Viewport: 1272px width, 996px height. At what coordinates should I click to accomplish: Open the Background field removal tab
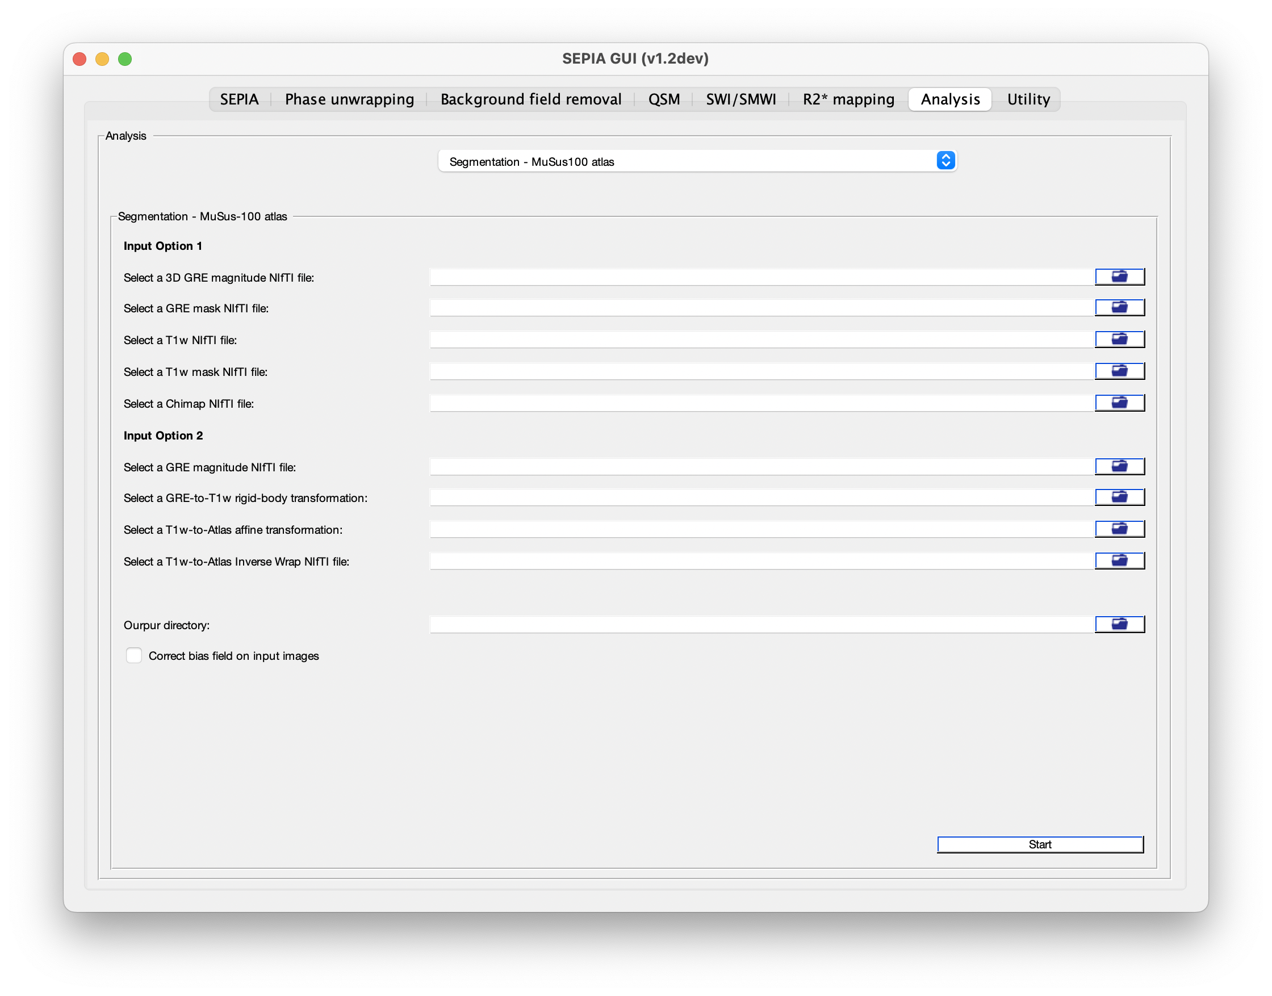pyautogui.click(x=531, y=99)
